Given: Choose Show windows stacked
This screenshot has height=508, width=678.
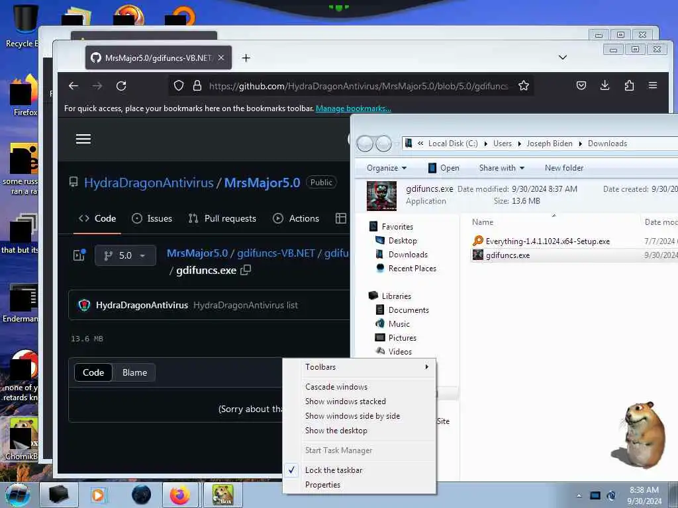Looking at the screenshot, I should [x=360, y=402].
